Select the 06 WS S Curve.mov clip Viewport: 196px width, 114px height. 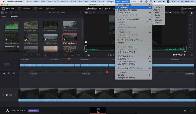(x=31, y=38)
